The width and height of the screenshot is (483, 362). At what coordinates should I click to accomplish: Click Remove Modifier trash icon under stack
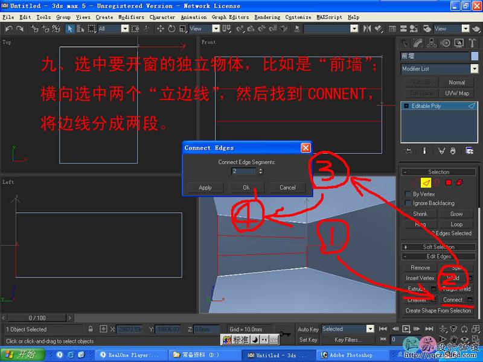click(453, 151)
